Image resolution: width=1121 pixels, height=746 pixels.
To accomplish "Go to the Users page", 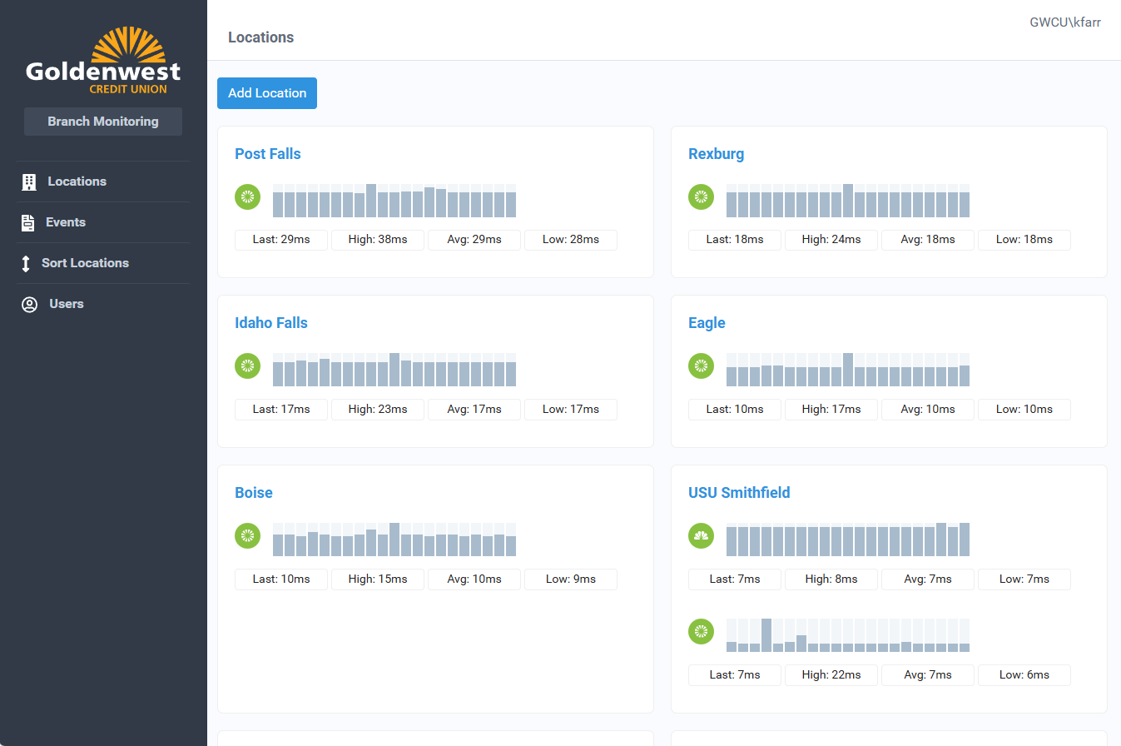I will [67, 304].
